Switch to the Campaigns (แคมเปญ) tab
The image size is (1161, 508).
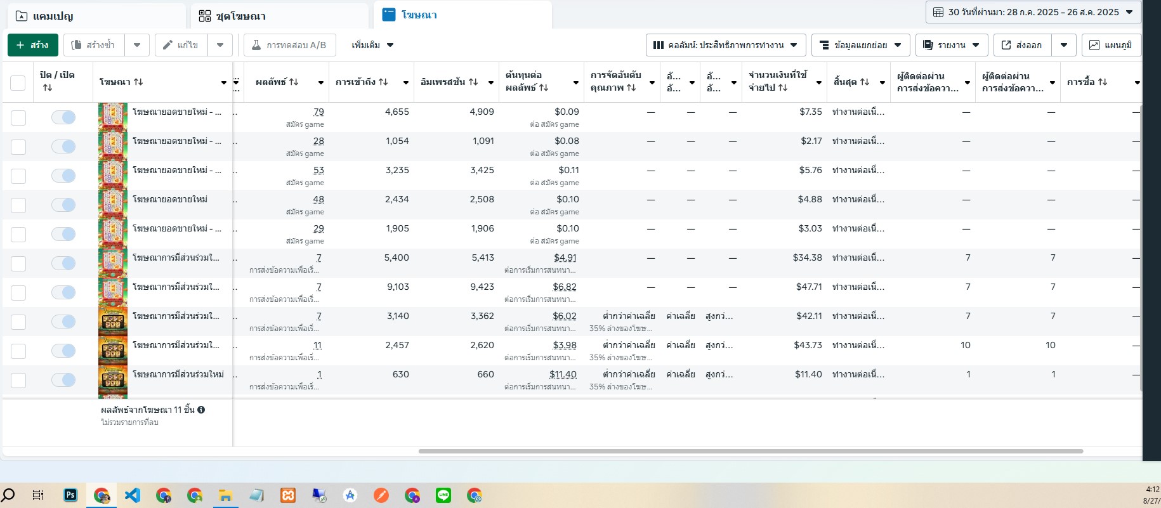(95, 16)
